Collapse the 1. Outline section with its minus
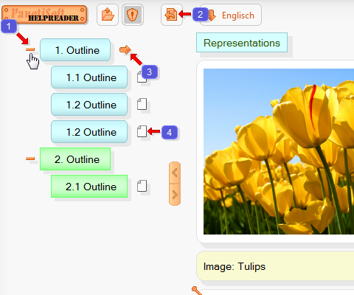 (x=30, y=49)
